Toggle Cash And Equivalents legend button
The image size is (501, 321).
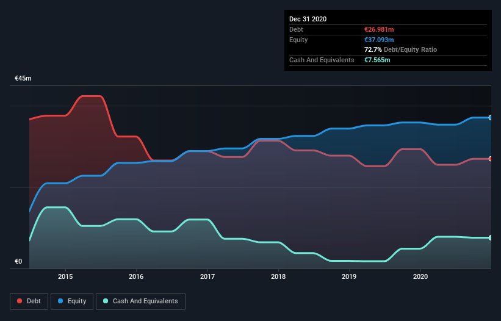pyautogui.click(x=140, y=301)
